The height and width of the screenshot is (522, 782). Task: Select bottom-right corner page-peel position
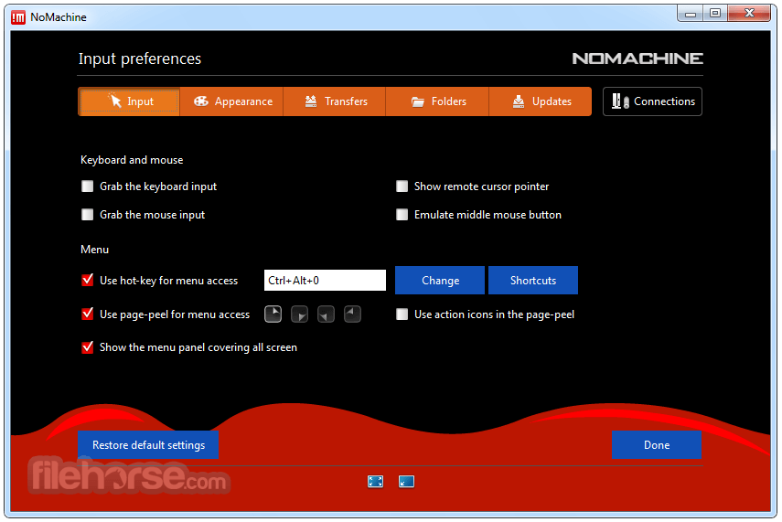click(299, 314)
